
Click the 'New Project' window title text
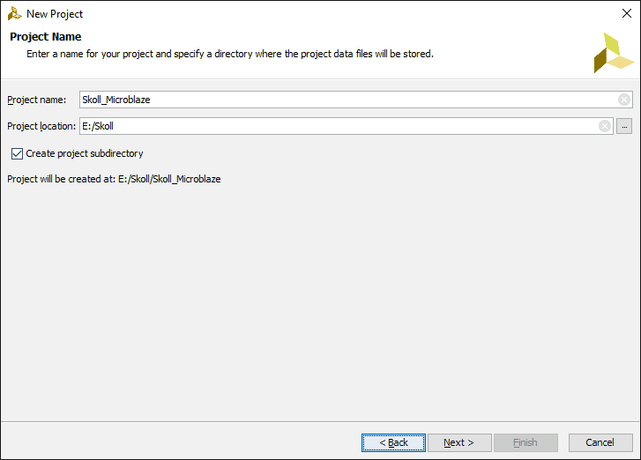55,14
